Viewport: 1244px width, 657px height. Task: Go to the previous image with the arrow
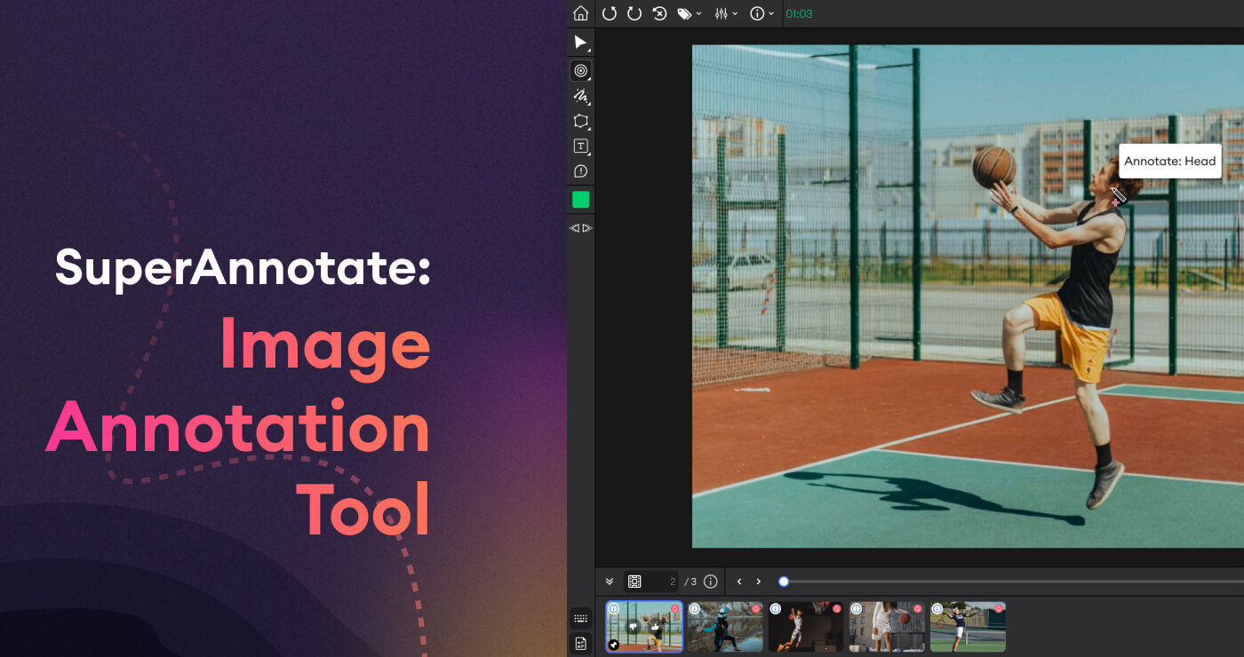739,581
